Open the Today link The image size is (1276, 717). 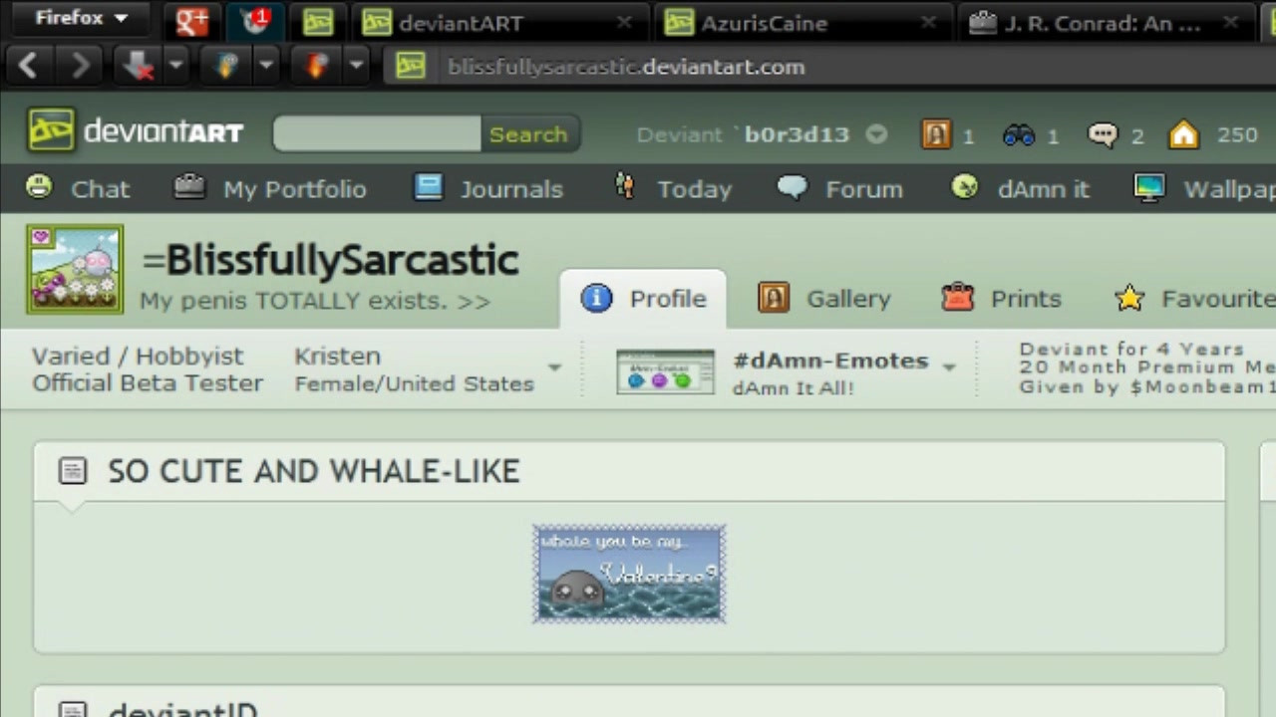694,189
